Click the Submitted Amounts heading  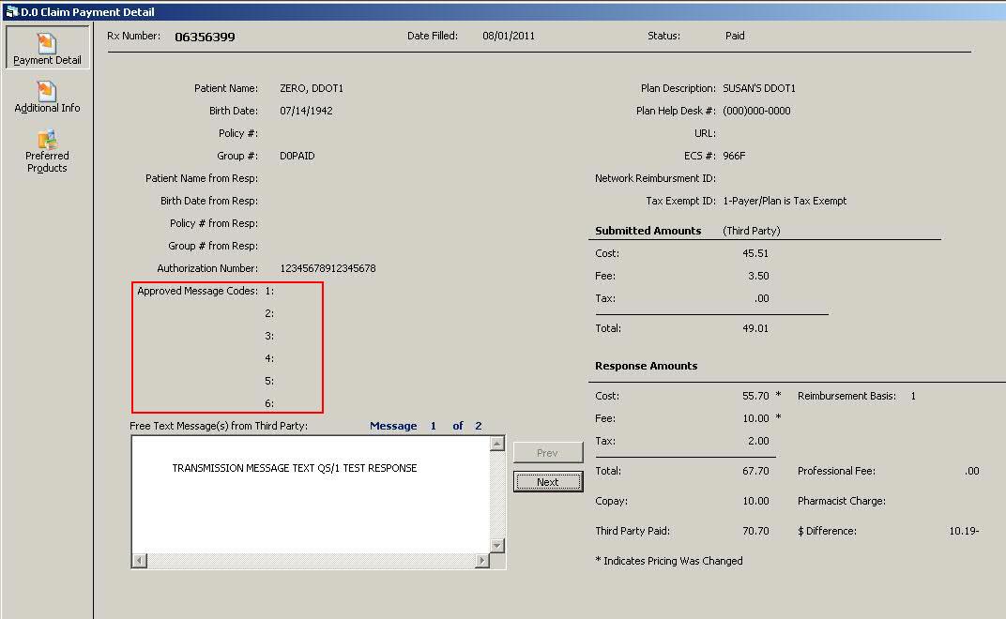click(648, 231)
